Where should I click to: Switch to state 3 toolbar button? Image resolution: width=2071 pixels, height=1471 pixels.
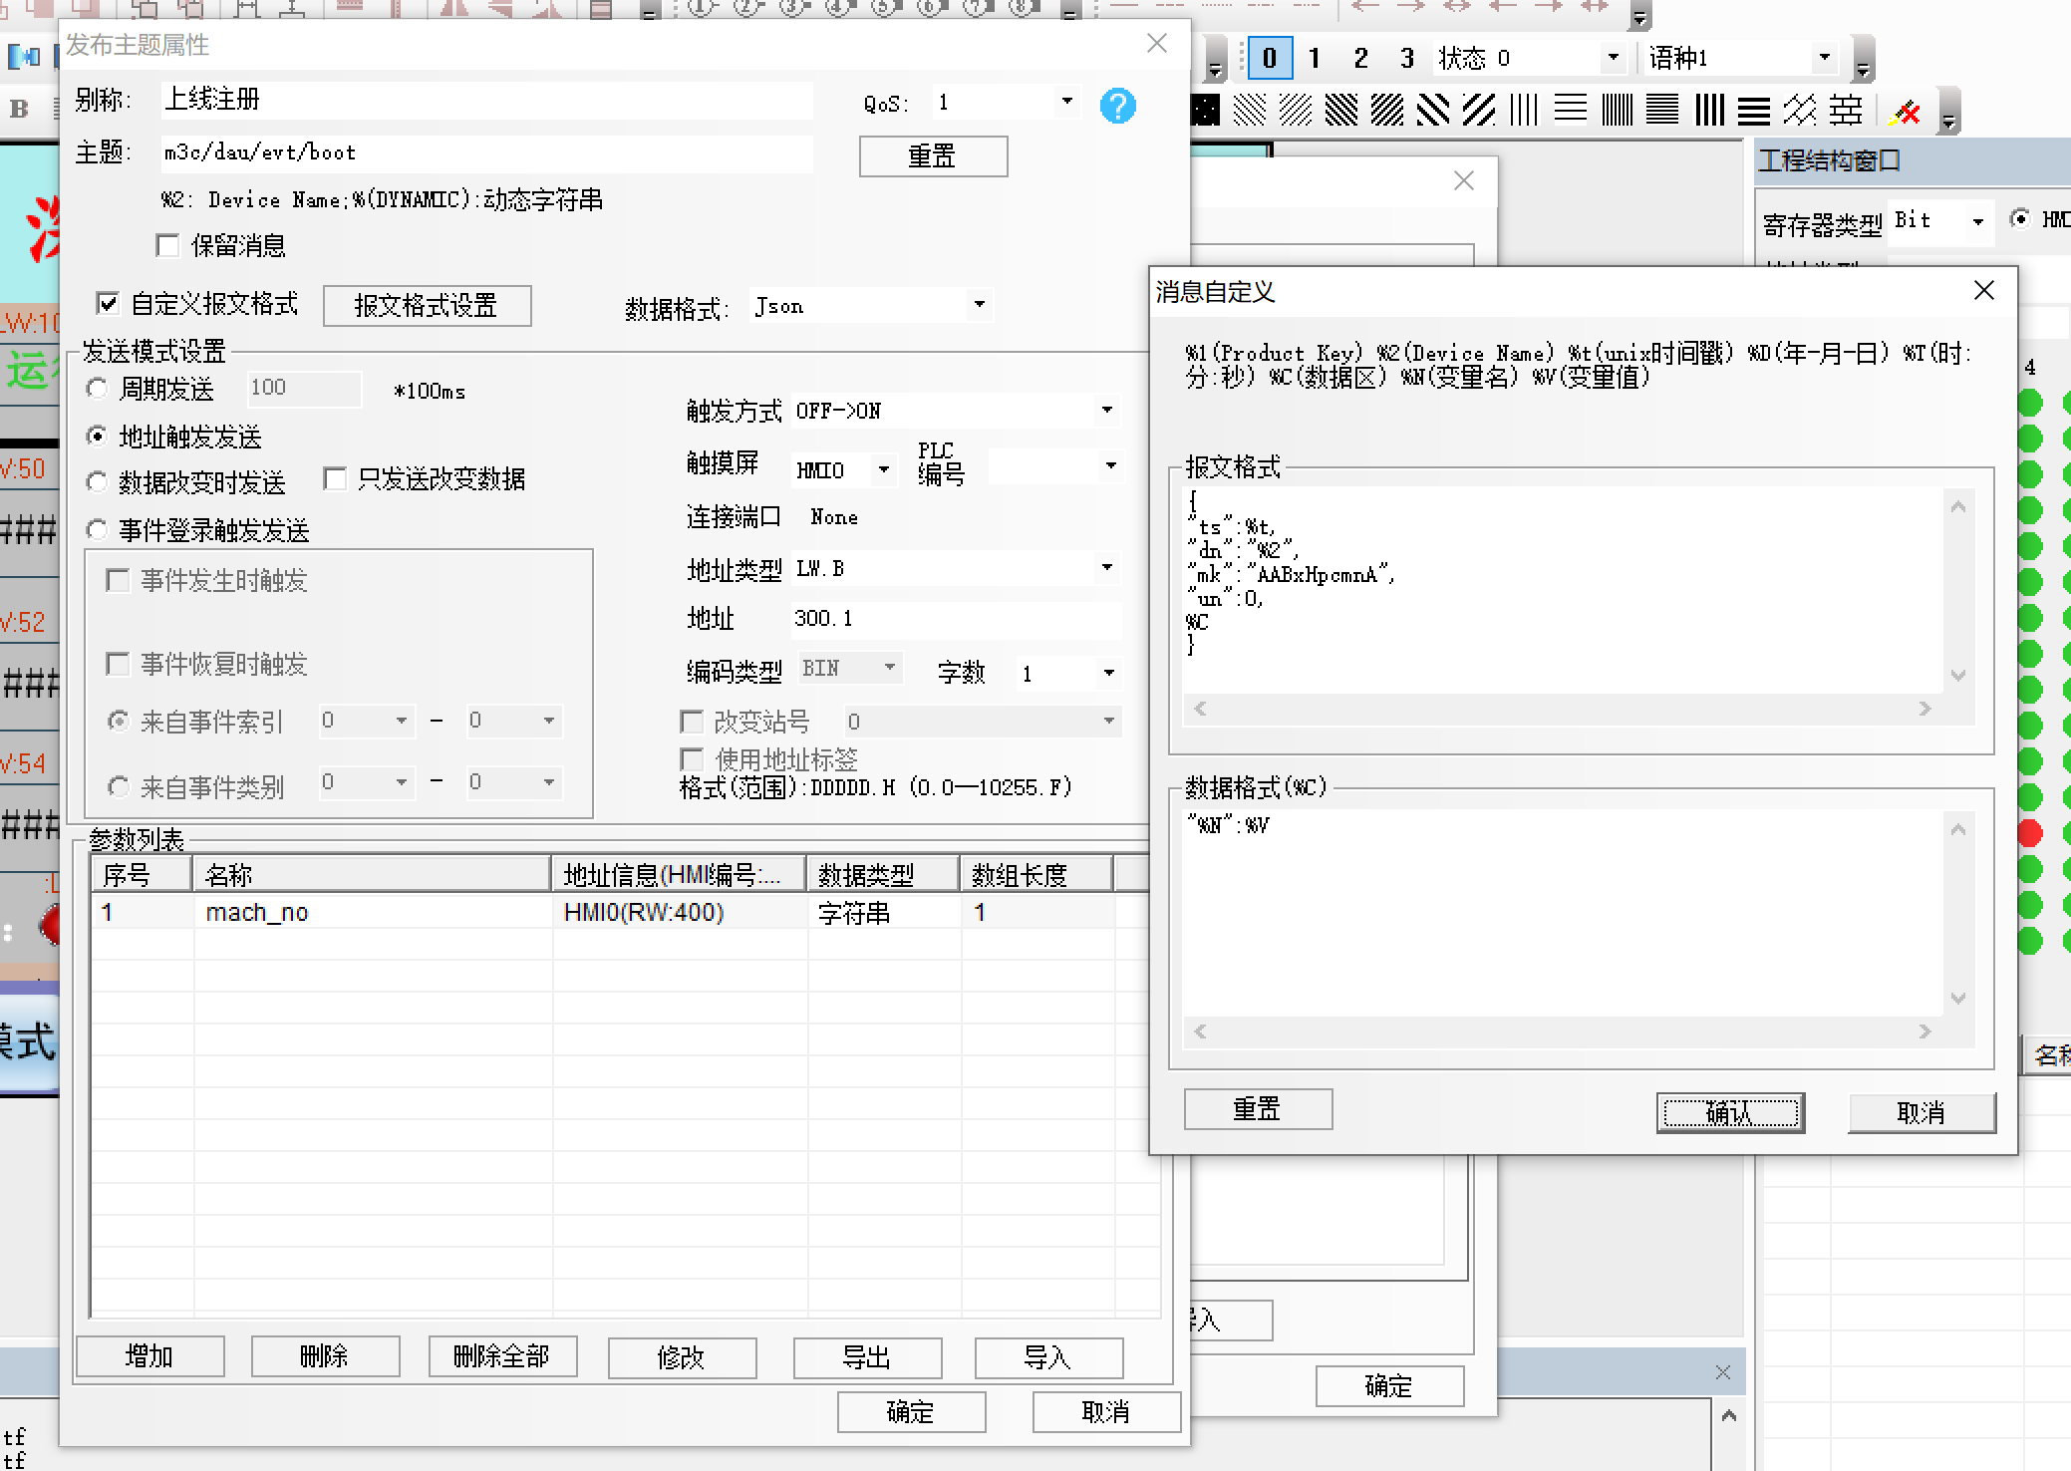(1406, 58)
